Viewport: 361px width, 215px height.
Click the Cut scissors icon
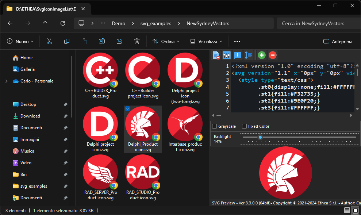tap(49, 42)
